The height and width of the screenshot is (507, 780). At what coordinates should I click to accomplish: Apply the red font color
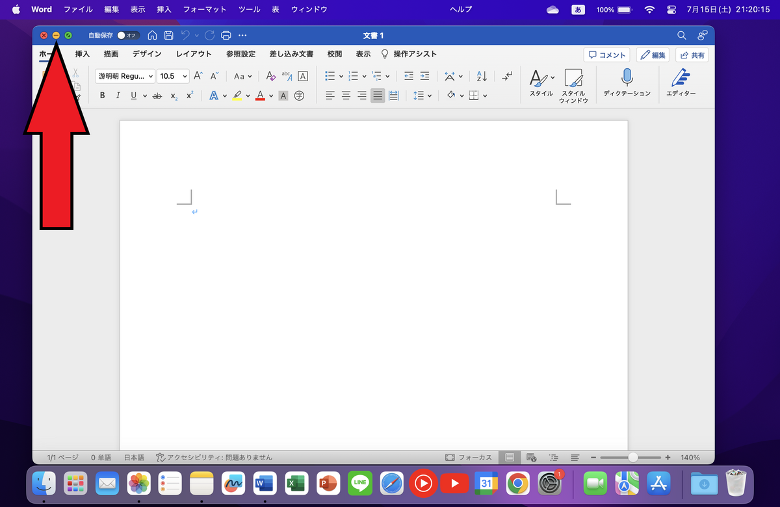pos(260,96)
